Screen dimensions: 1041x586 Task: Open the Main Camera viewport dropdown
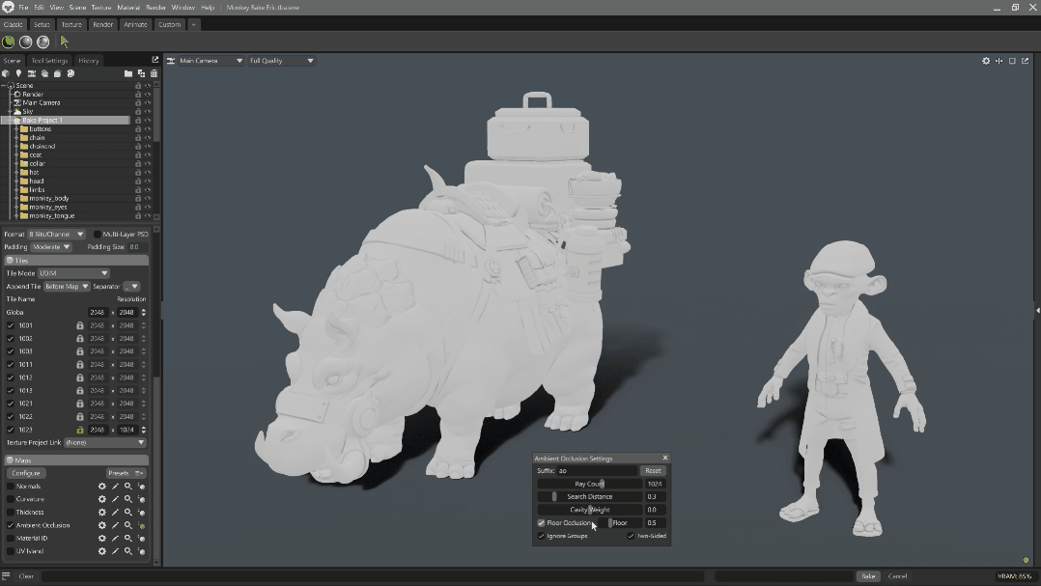(211, 61)
